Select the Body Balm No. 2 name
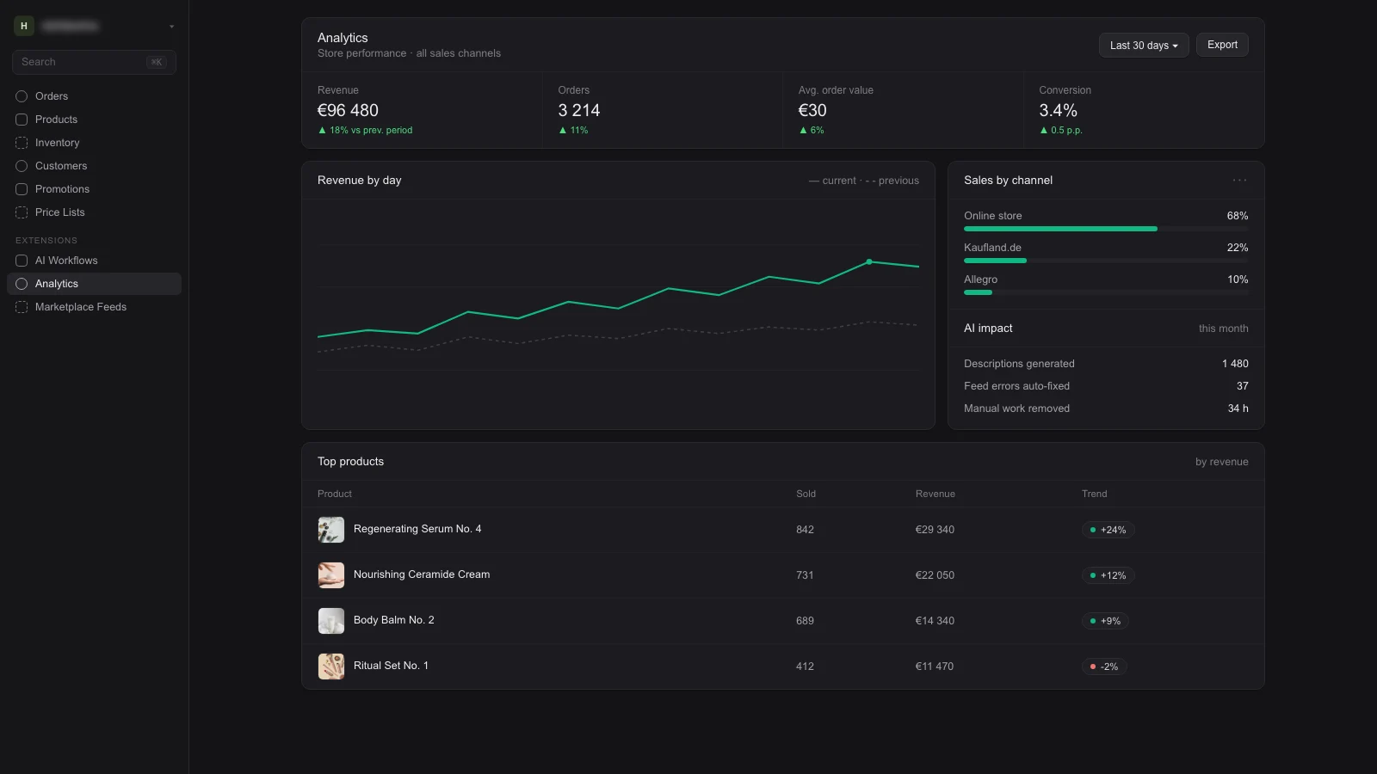The height and width of the screenshot is (774, 1377). click(x=394, y=620)
